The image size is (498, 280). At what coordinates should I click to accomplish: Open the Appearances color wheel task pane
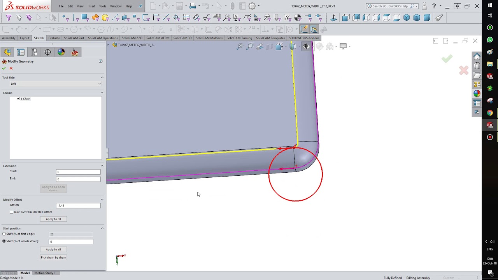coord(477,94)
